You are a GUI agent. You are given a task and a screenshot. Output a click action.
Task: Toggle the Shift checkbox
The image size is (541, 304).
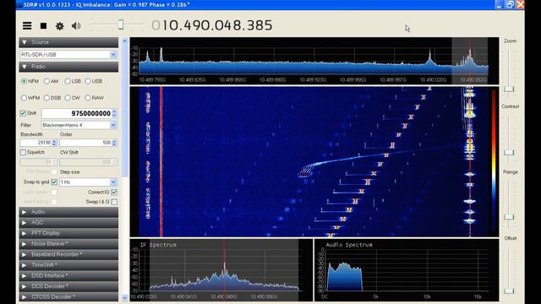click(x=23, y=113)
